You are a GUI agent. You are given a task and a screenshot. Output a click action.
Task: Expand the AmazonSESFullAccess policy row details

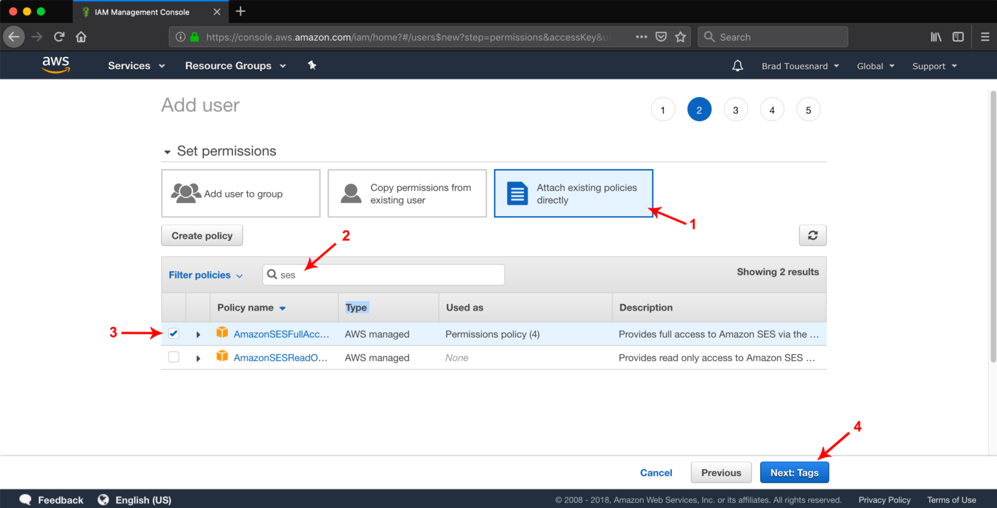point(198,335)
